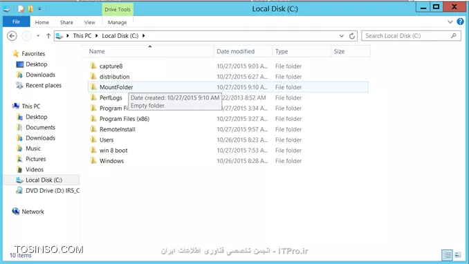Open the Manage ribbon tab
The width and height of the screenshot is (469, 264).
tap(118, 22)
